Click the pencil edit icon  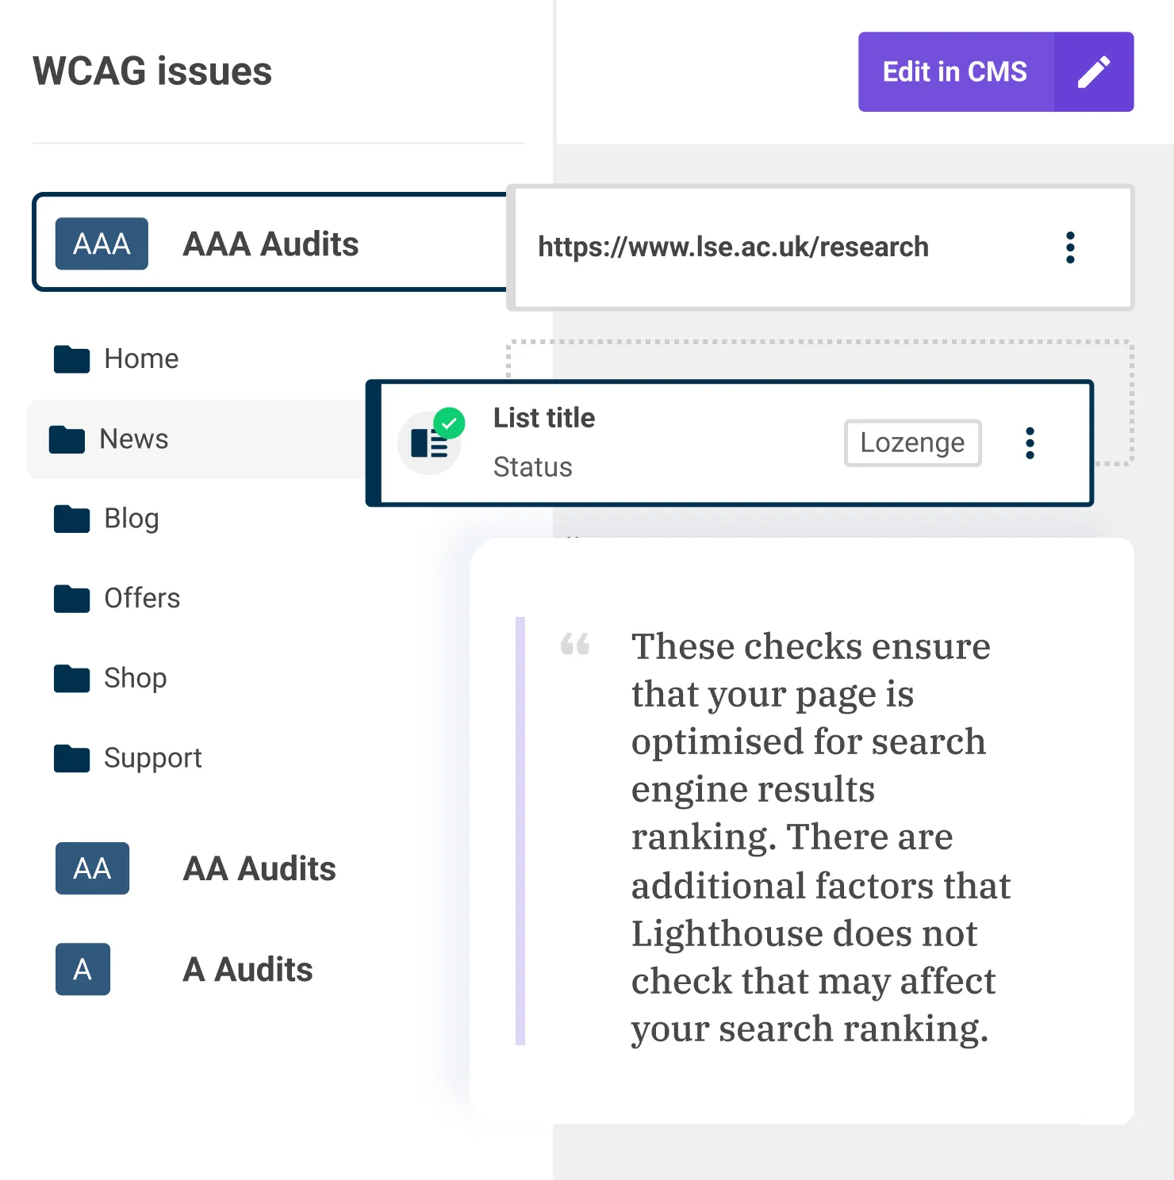coord(1093,72)
